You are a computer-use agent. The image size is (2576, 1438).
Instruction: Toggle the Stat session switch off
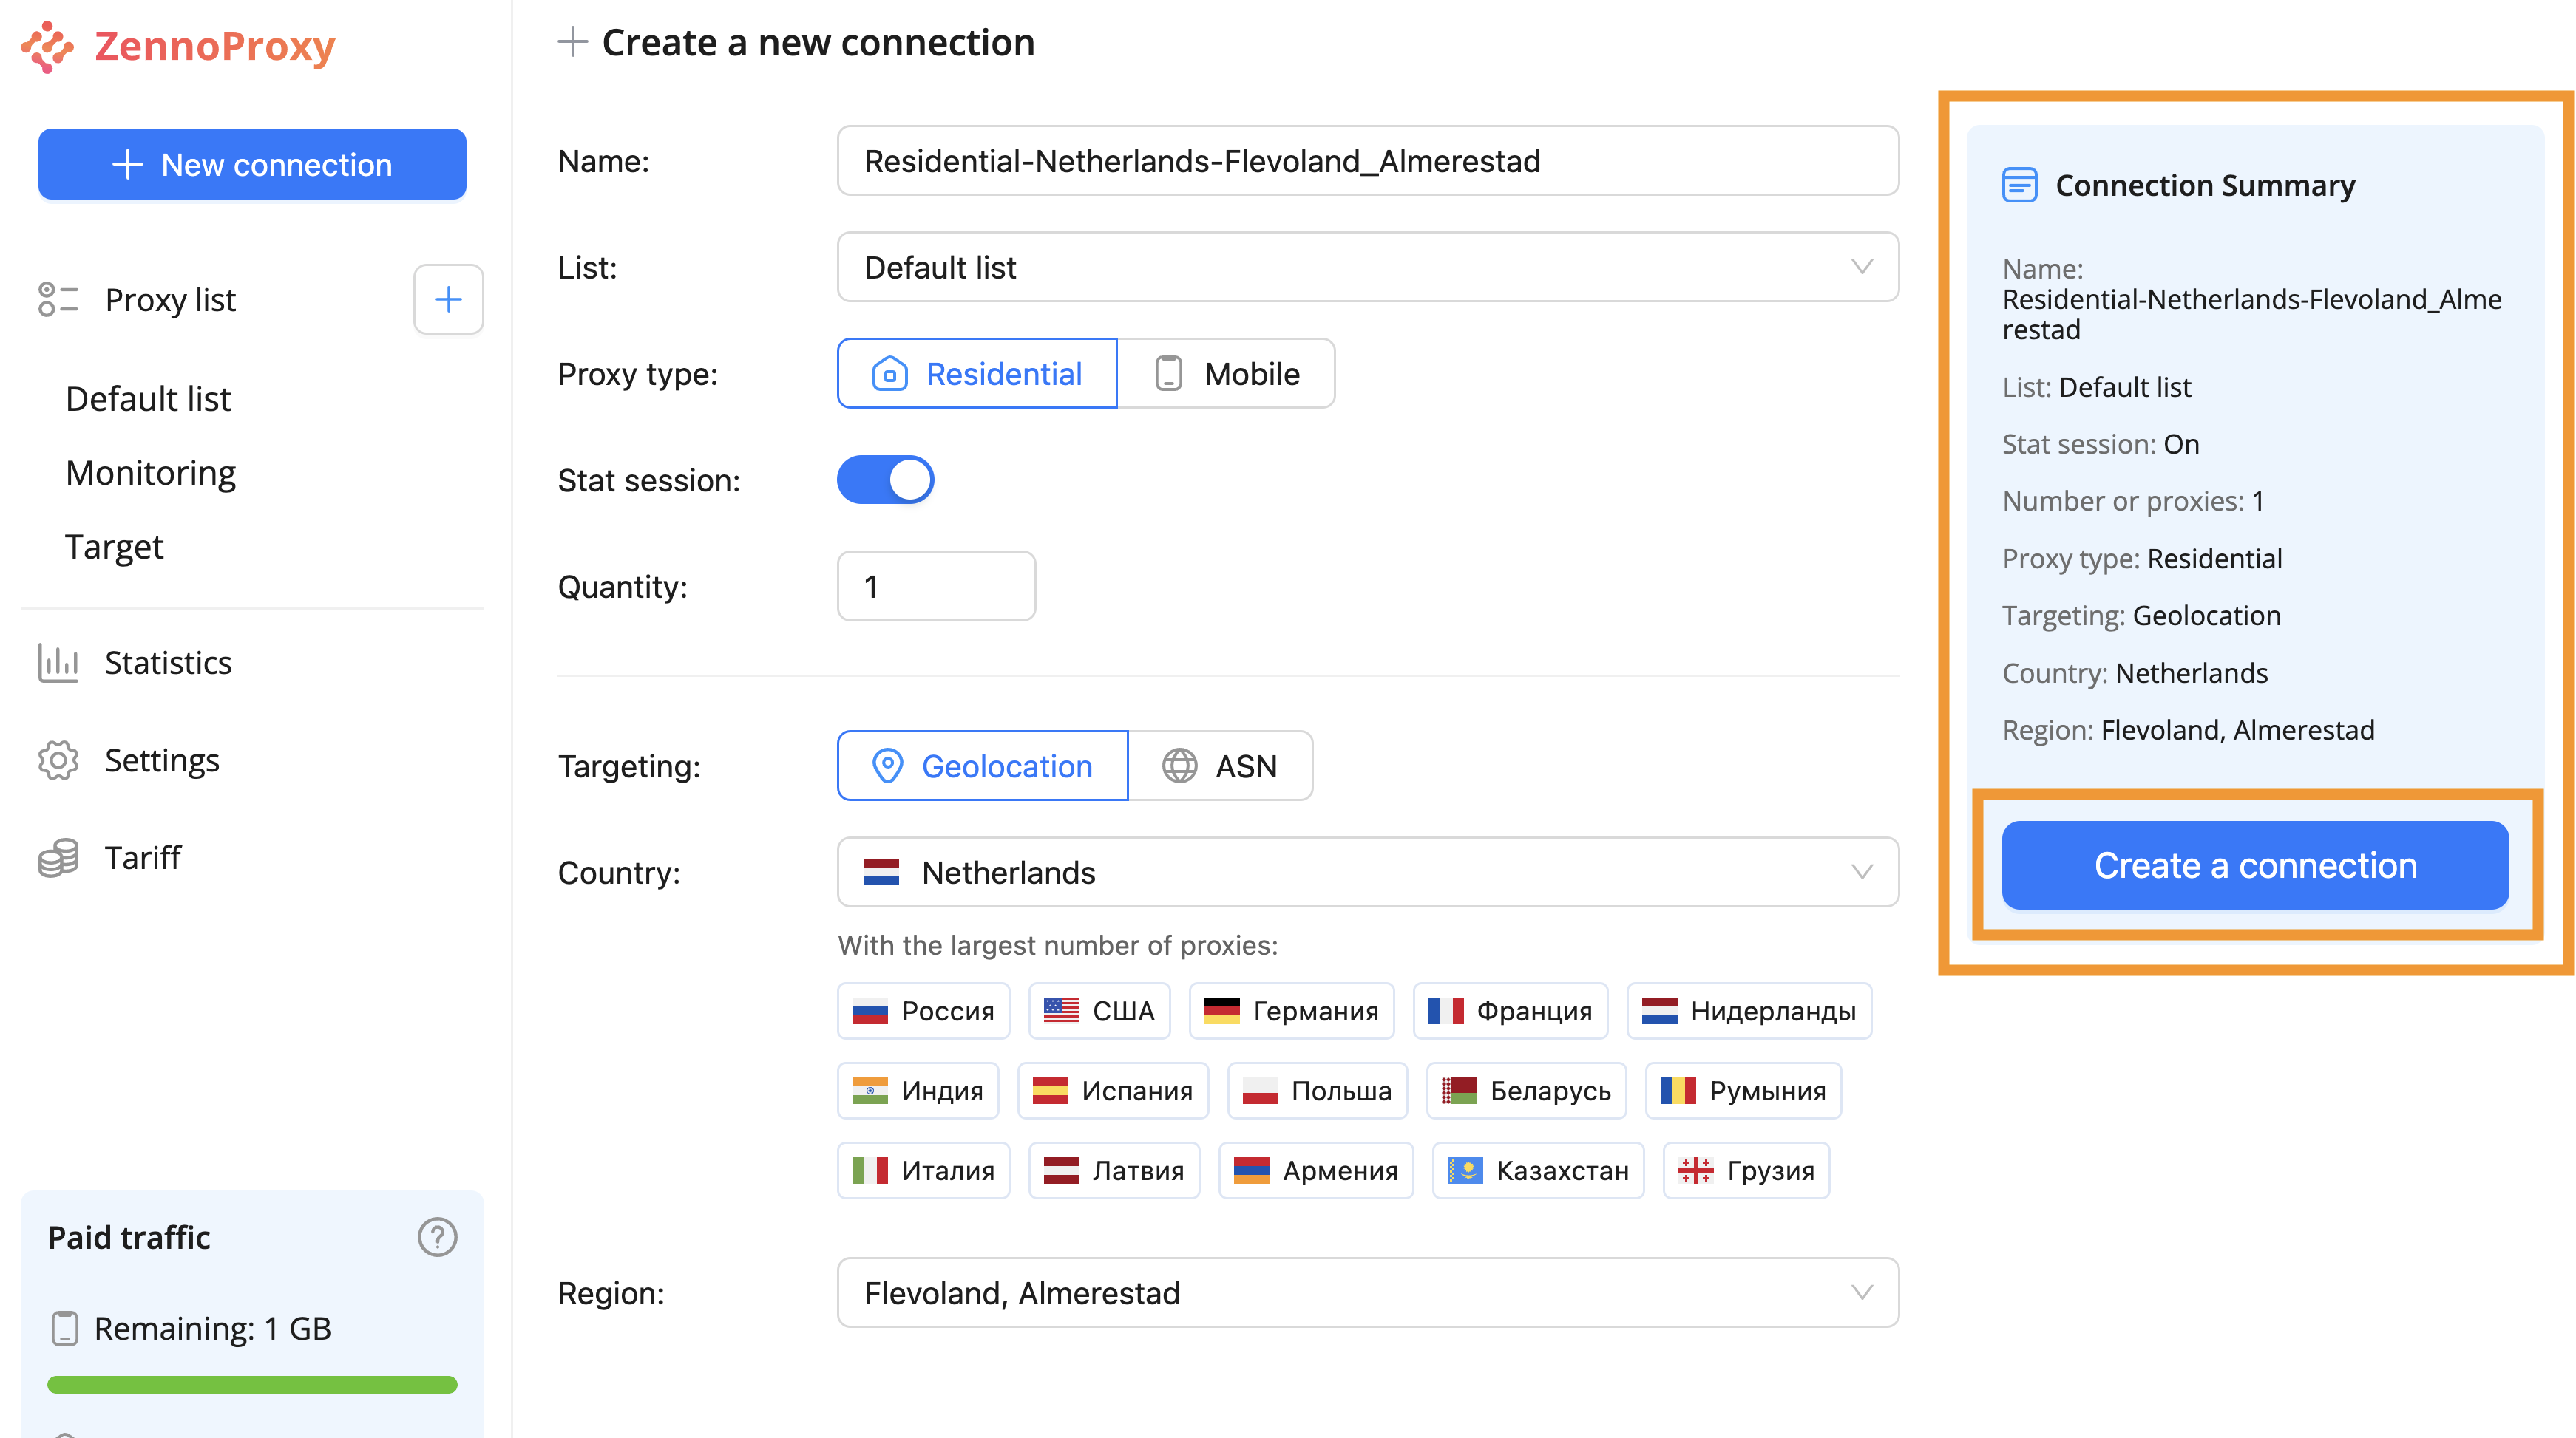885,480
